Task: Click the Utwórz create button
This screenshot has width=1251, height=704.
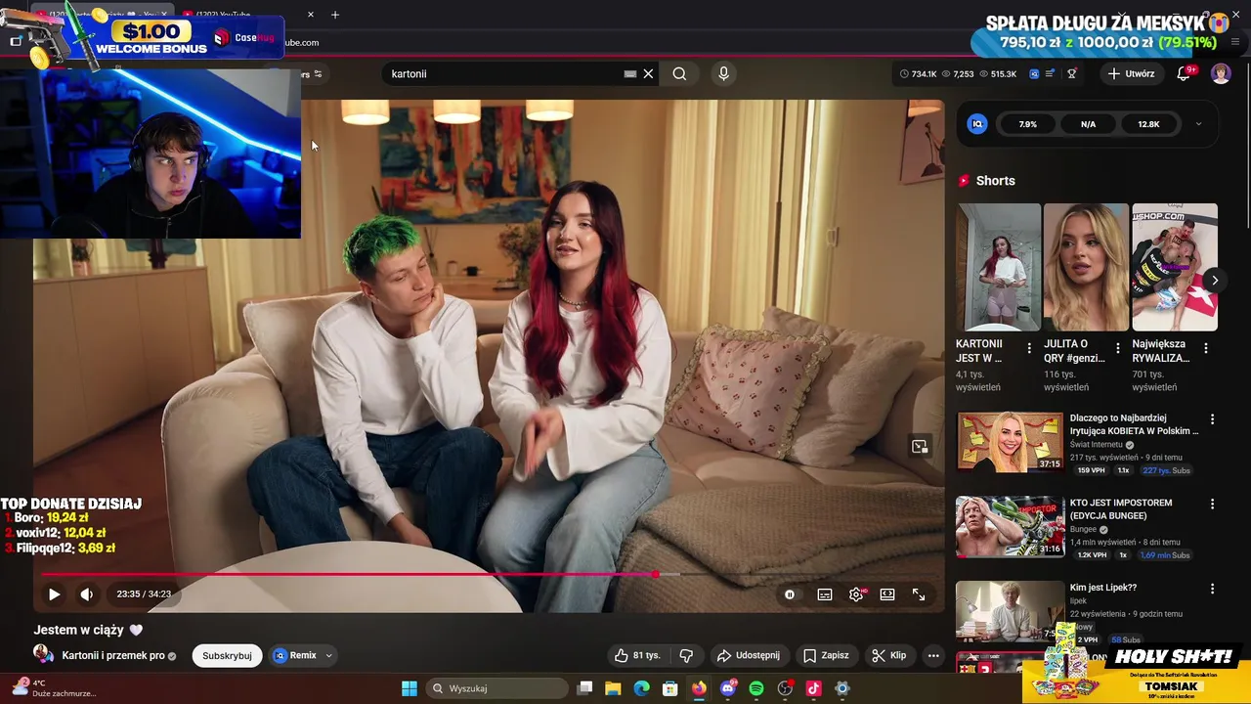Action: pyautogui.click(x=1131, y=73)
